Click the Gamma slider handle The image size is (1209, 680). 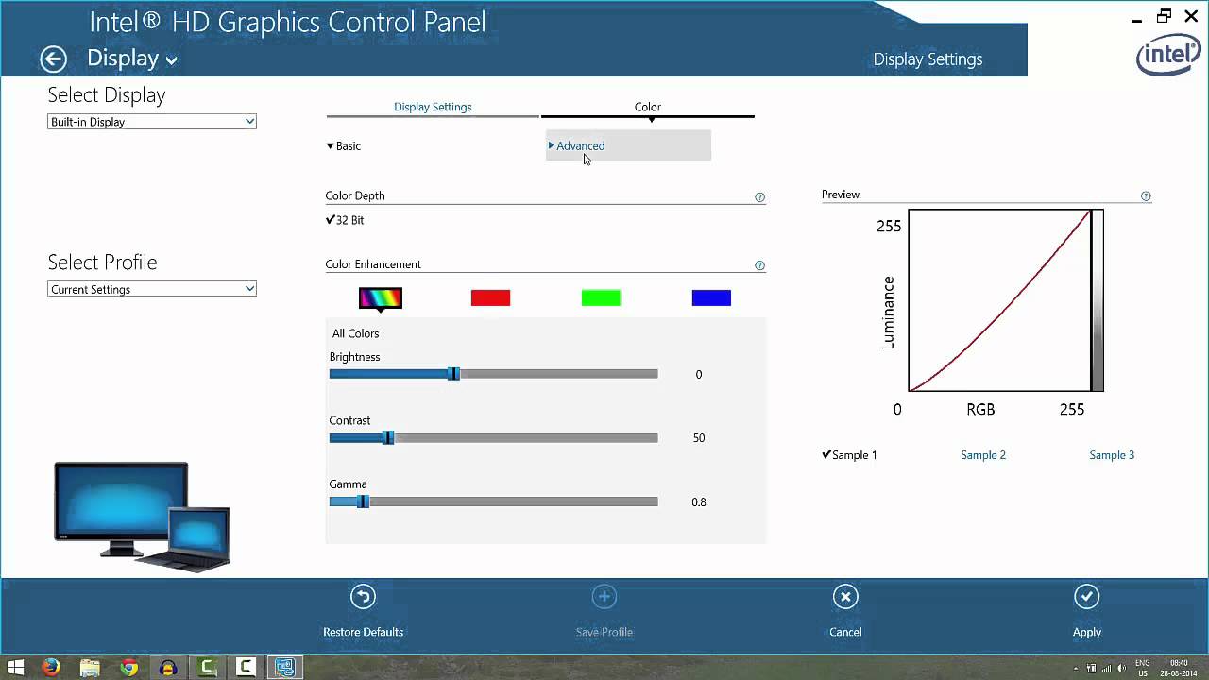click(363, 501)
